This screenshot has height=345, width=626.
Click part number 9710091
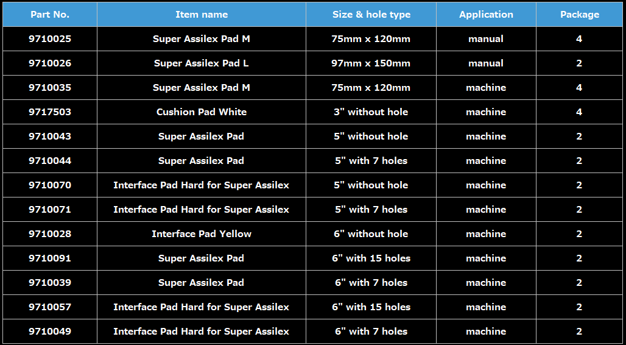coord(50,258)
